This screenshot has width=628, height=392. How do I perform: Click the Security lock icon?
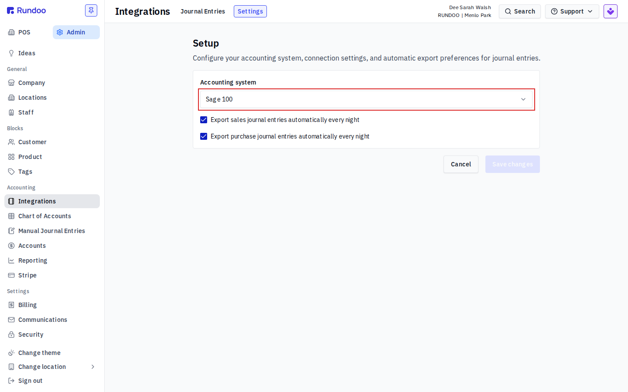pos(11,335)
